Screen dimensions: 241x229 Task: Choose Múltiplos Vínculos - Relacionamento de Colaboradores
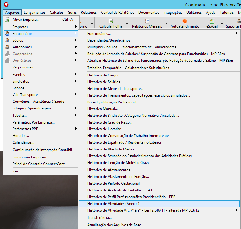click(159, 47)
